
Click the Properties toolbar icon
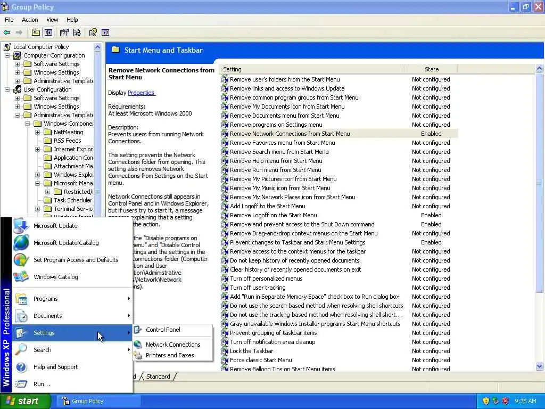(64, 32)
